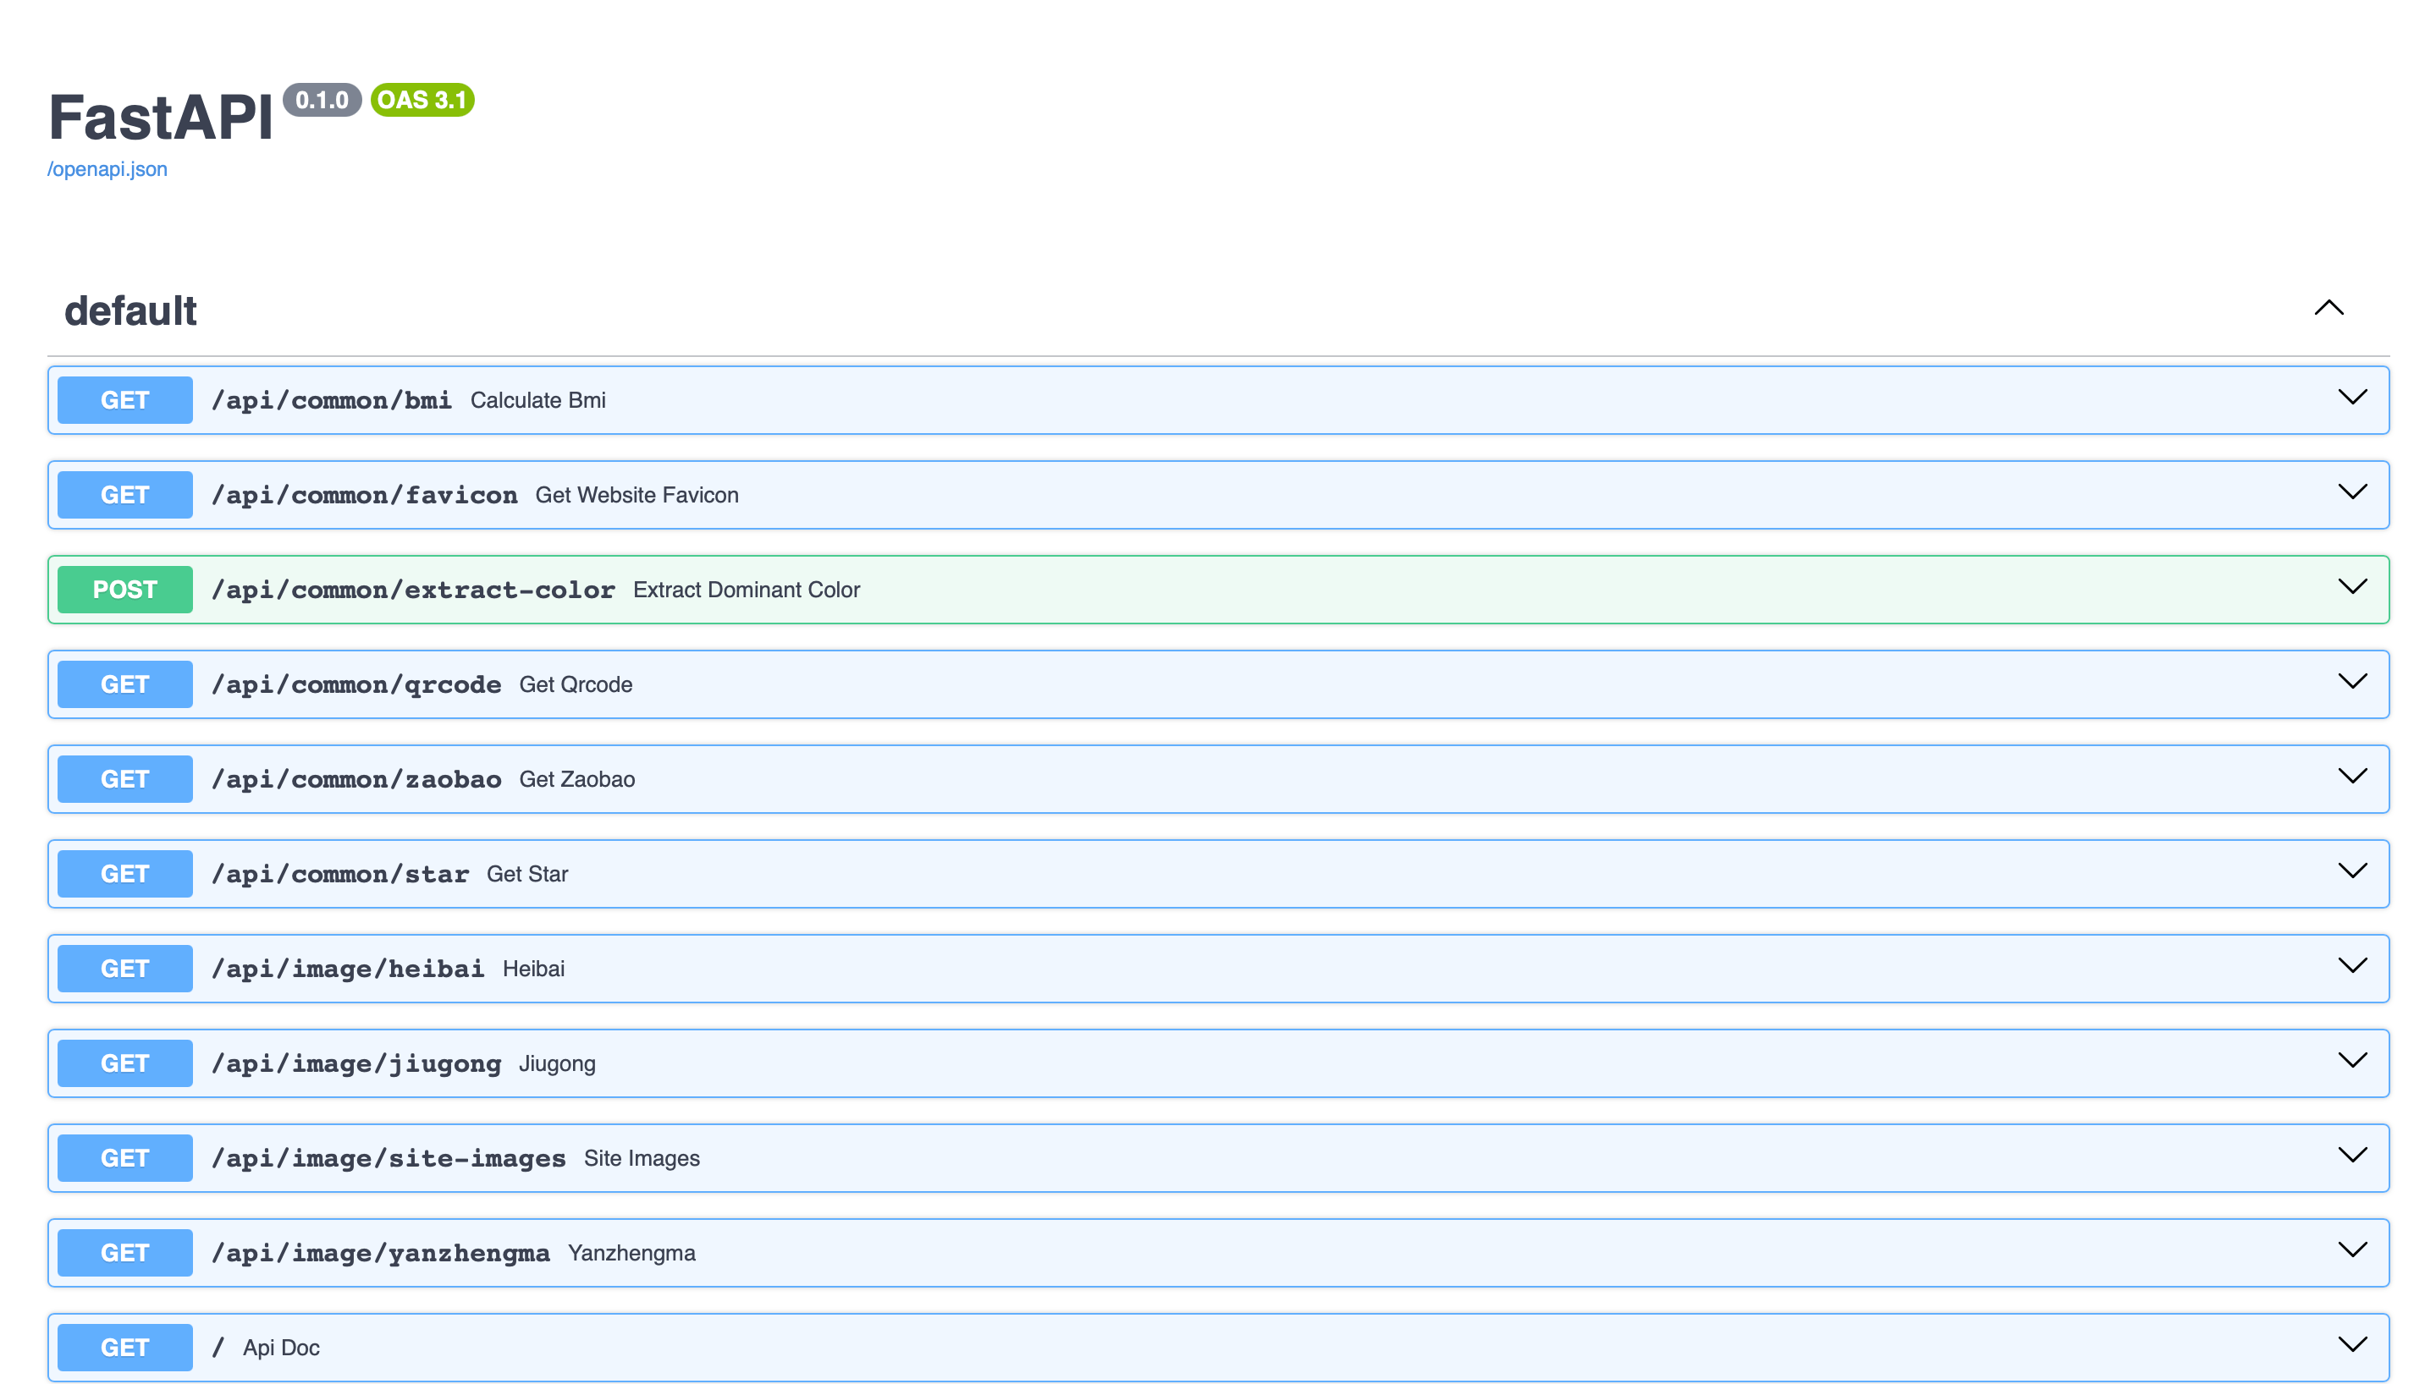Click the Get Zaobao summary text
The width and height of the screenshot is (2436, 1384).
click(577, 780)
